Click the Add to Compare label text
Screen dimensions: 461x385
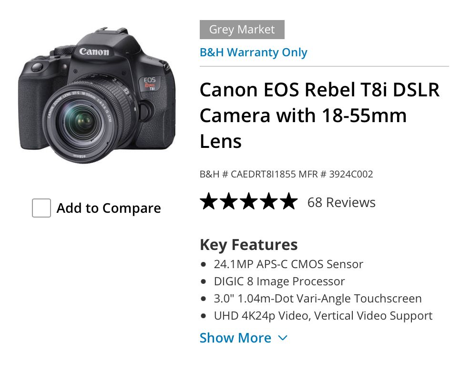pyautogui.click(x=109, y=208)
